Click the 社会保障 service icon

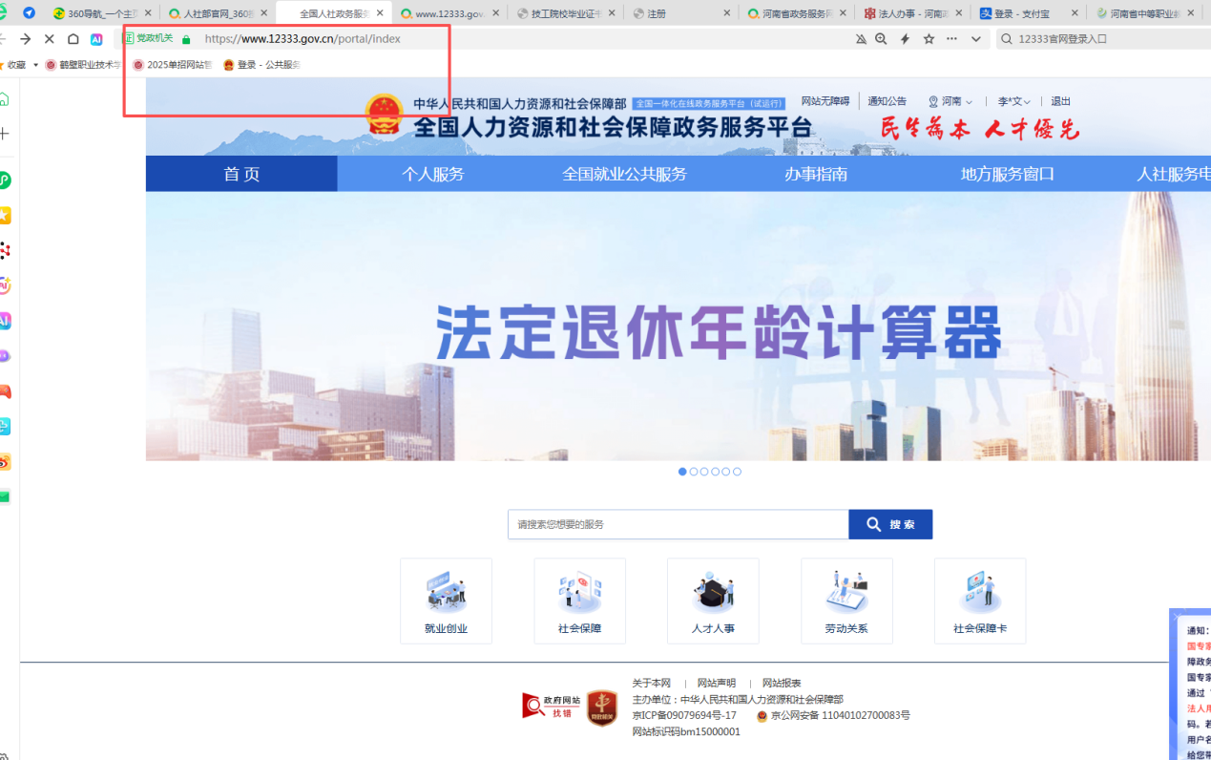pyautogui.click(x=579, y=601)
